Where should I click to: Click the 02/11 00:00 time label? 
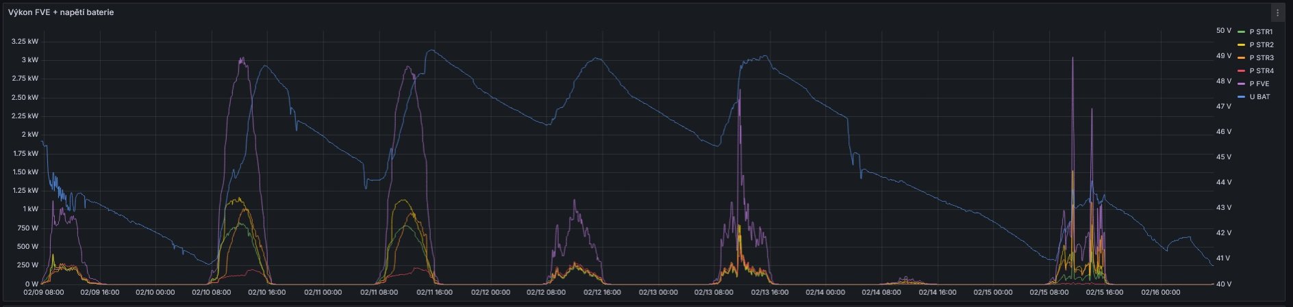coord(323,293)
